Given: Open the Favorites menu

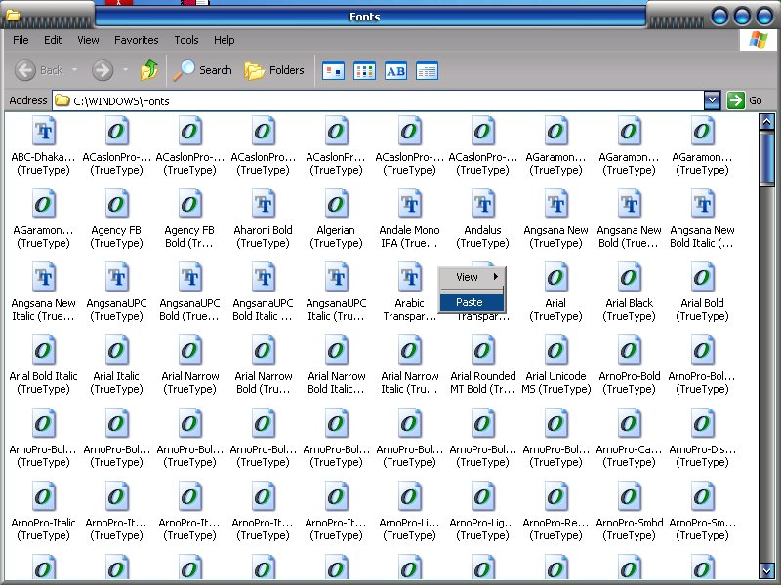Looking at the screenshot, I should point(136,40).
